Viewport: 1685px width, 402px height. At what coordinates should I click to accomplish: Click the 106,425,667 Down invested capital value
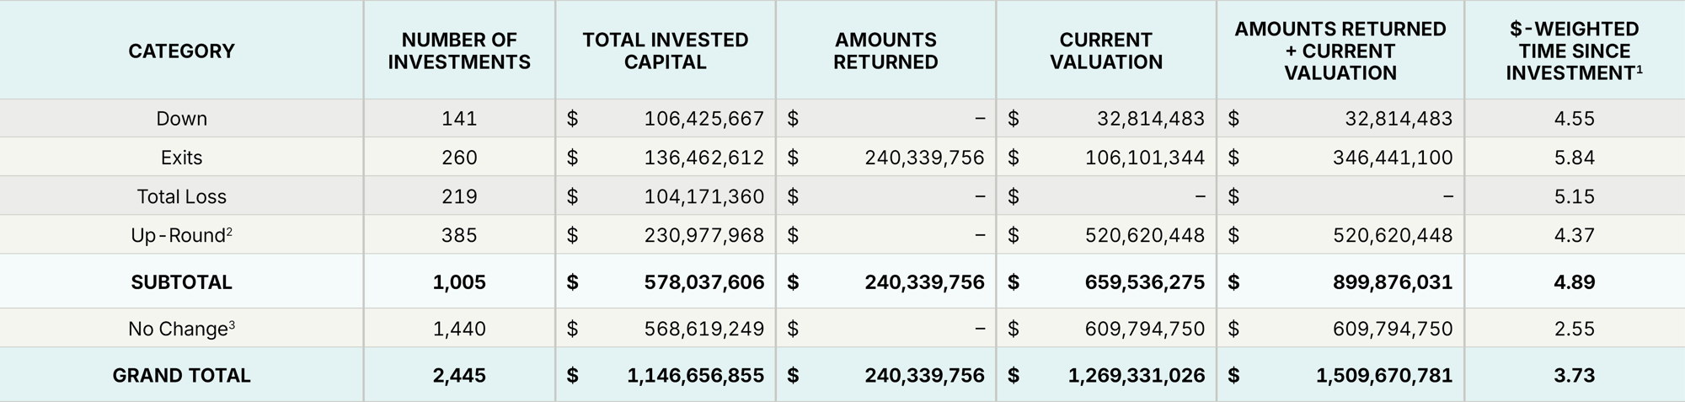pos(703,119)
